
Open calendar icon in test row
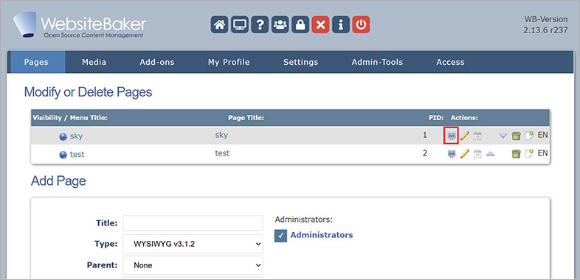pos(477,154)
